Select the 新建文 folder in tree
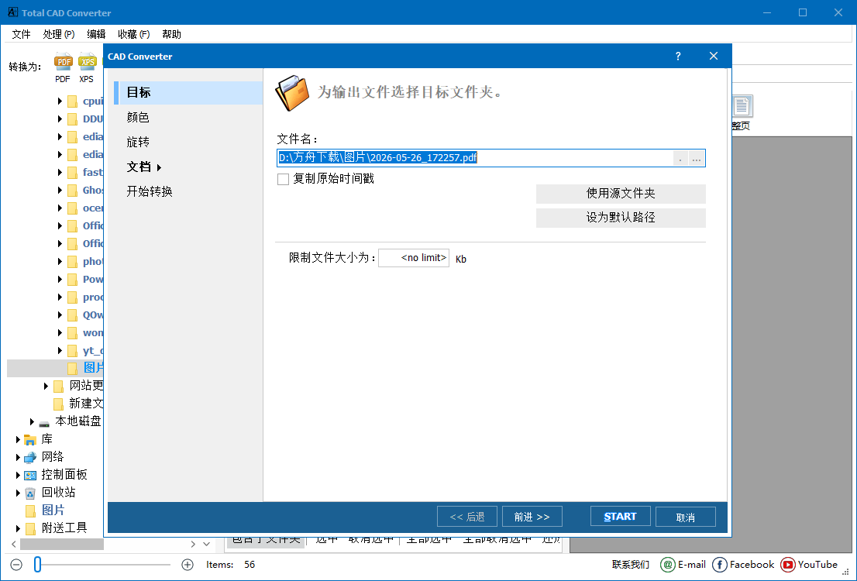The height and width of the screenshot is (581, 857). pos(86,404)
